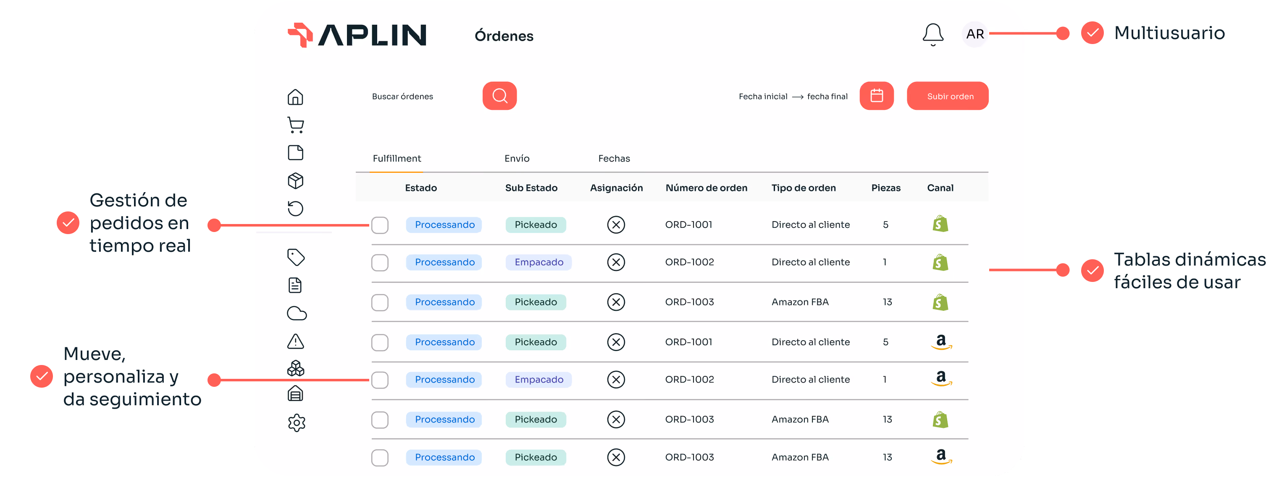The width and height of the screenshot is (1279, 477).
Task: Open the package box sidebar icon
Action: [295, 180]
